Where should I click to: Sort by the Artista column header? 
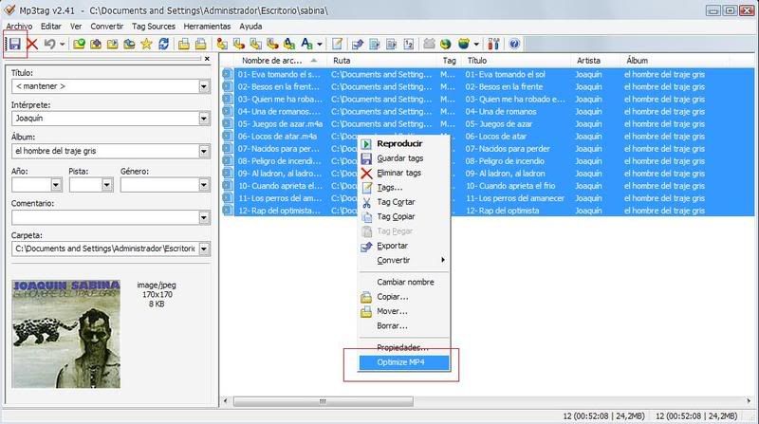point(596,61)
